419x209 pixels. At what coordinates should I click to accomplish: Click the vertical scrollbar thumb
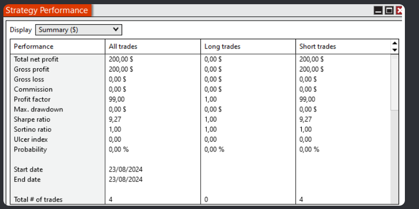395,82
